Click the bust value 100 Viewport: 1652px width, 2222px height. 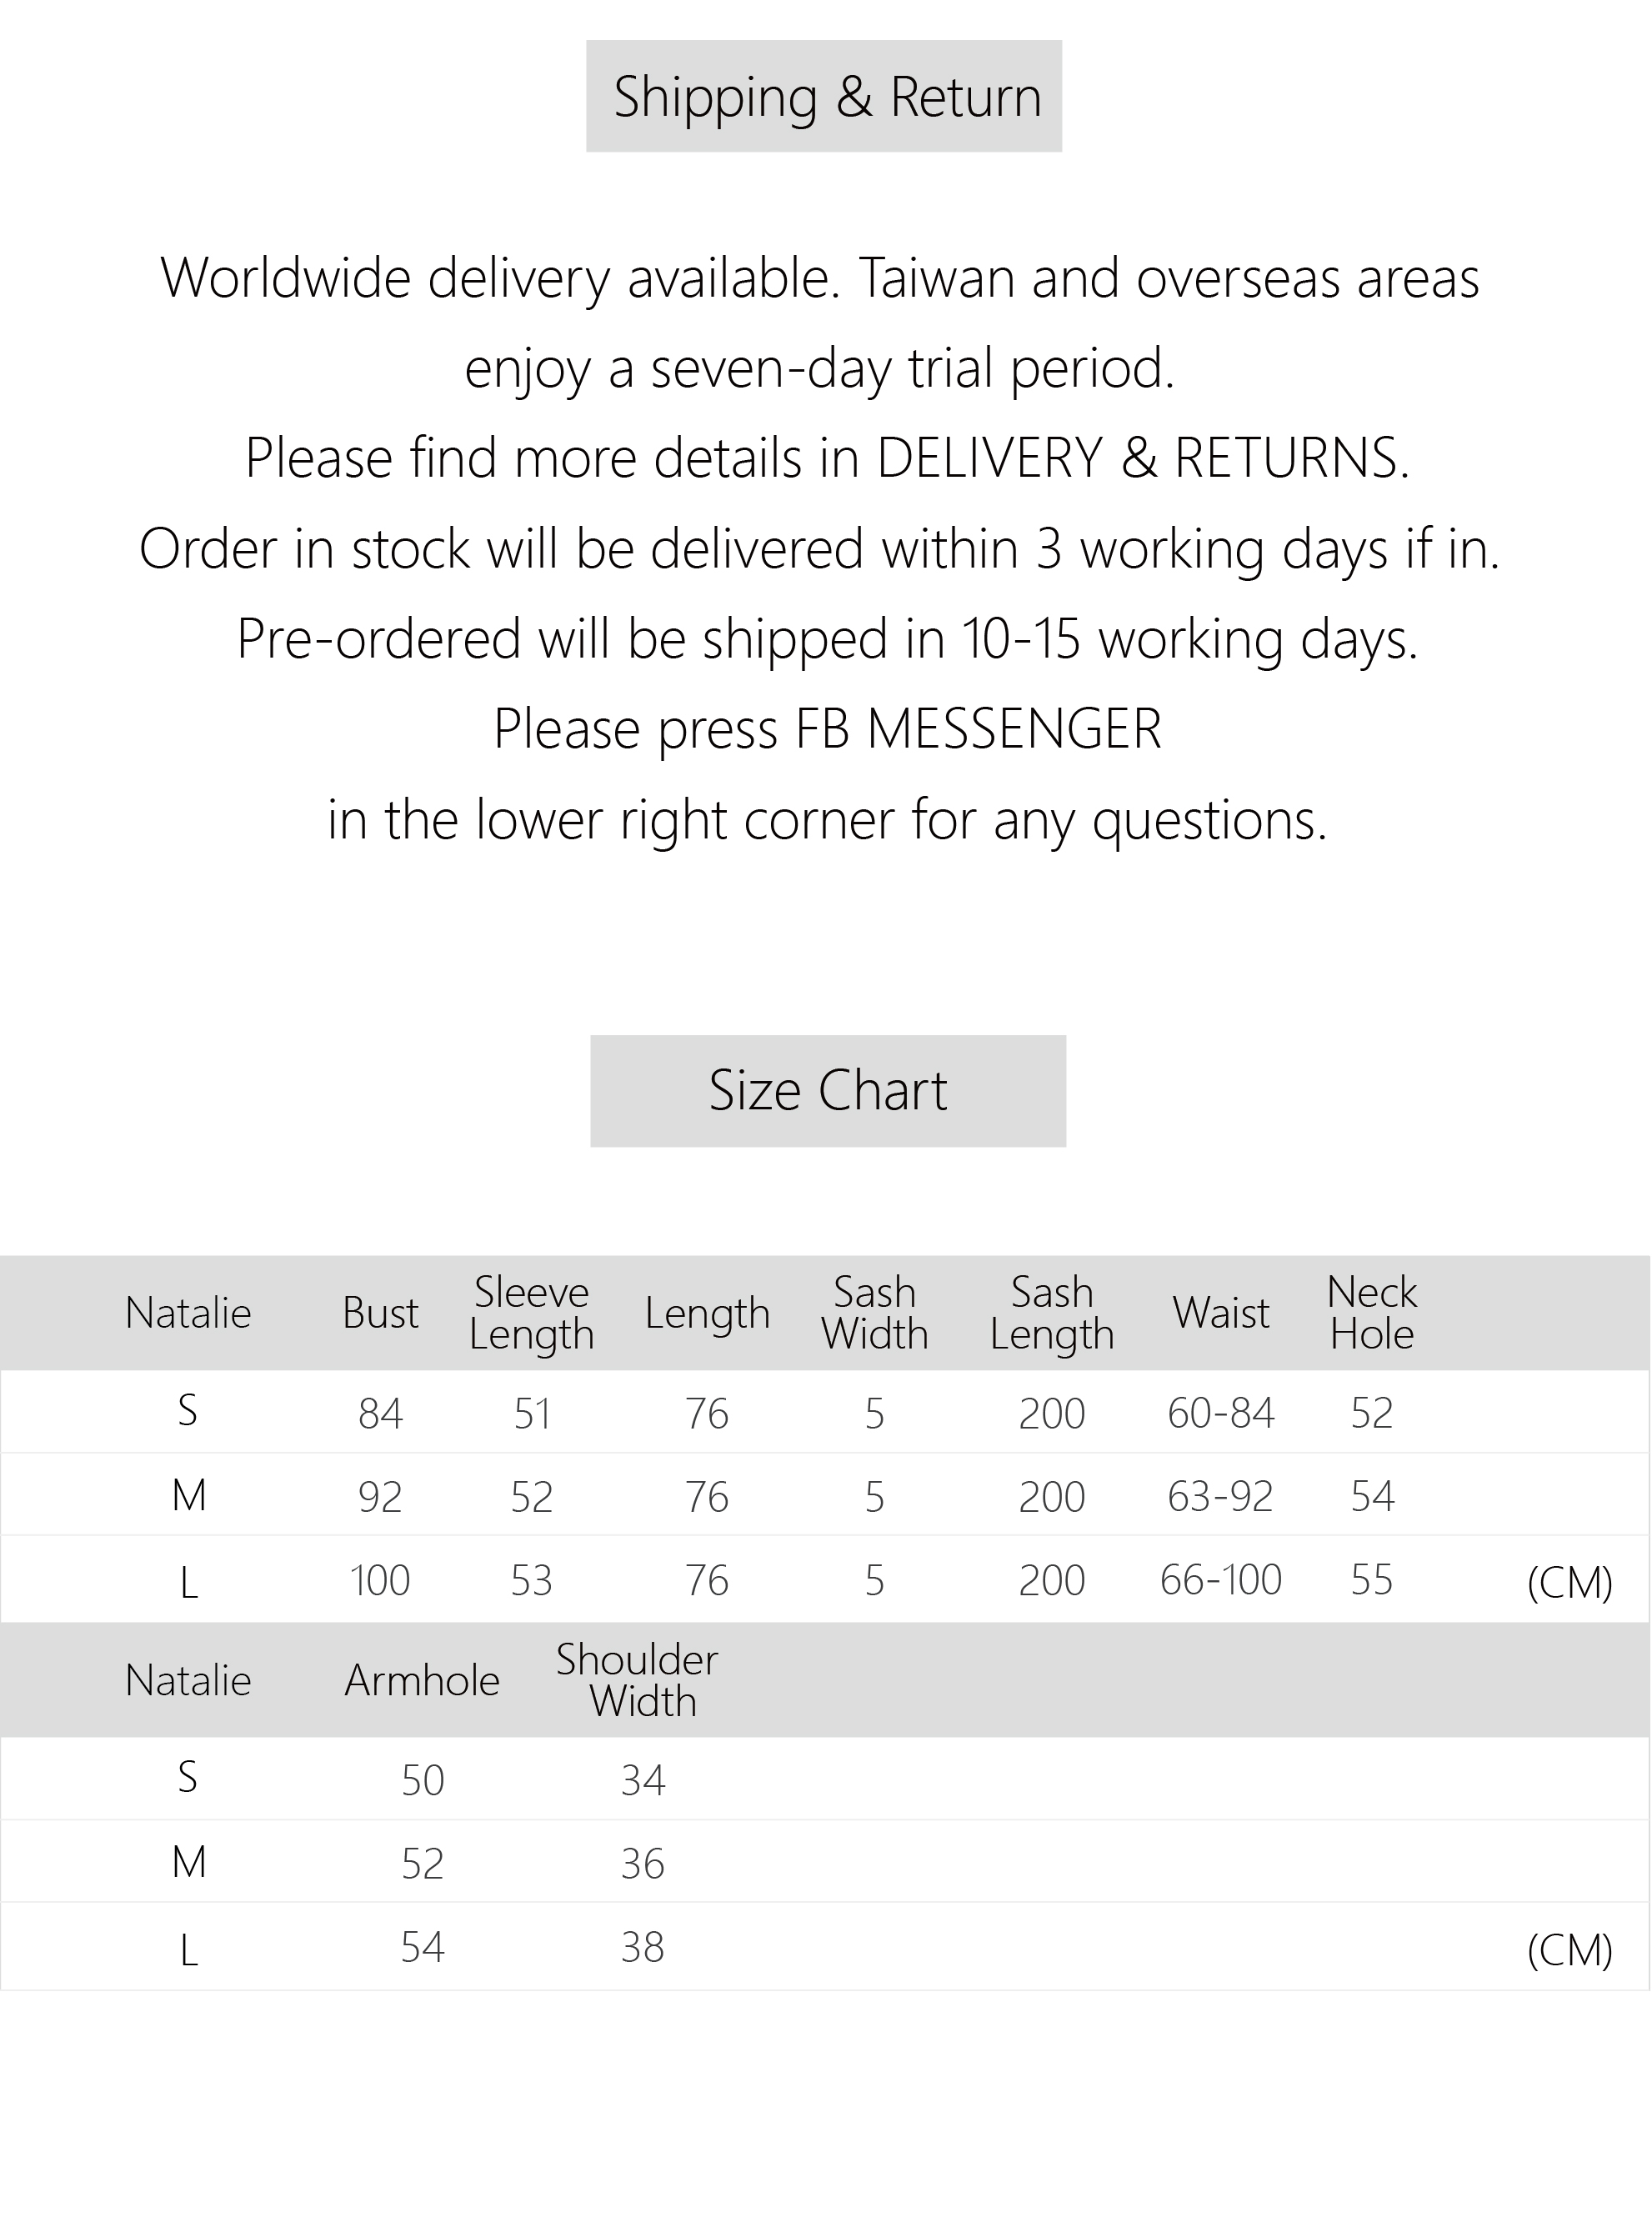(x=380, y=1580)
